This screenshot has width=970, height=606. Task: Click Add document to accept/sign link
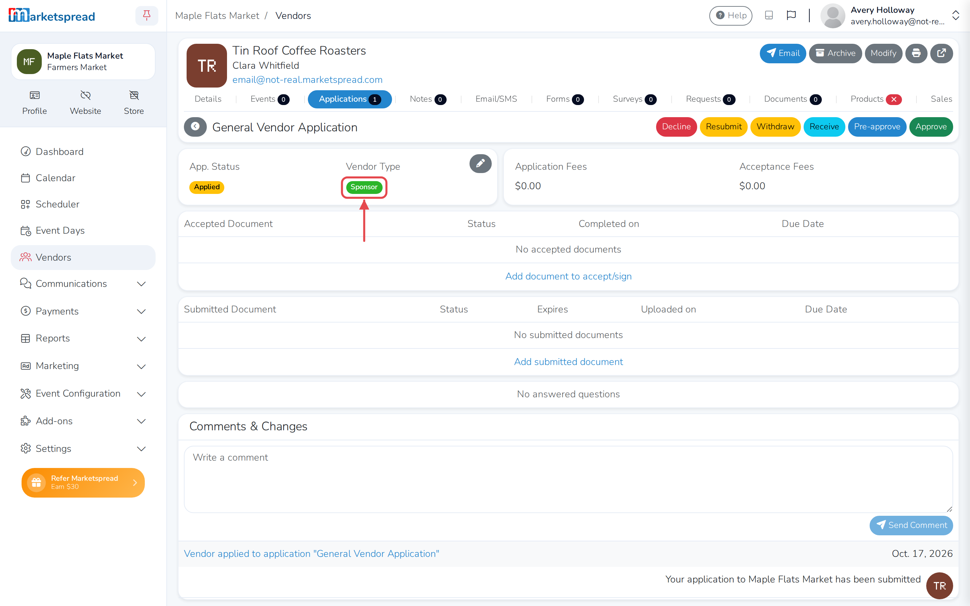(x=568, y=276)
